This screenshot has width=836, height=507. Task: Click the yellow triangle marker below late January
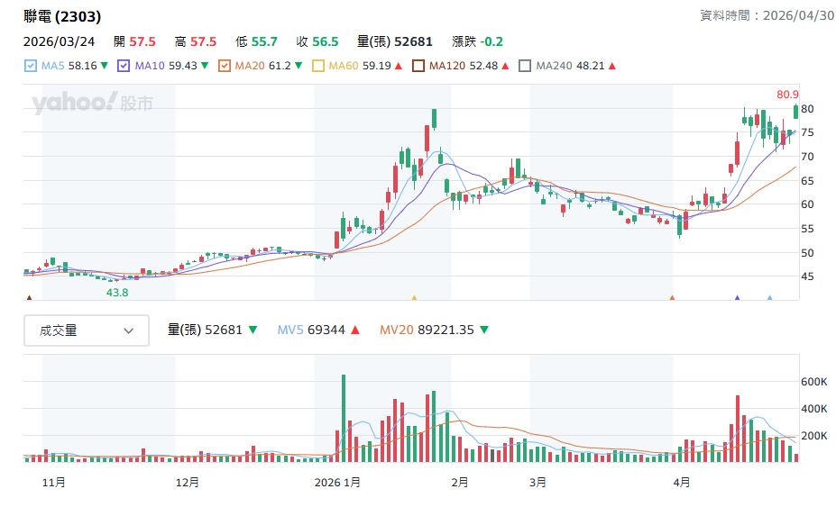point(414,297)
